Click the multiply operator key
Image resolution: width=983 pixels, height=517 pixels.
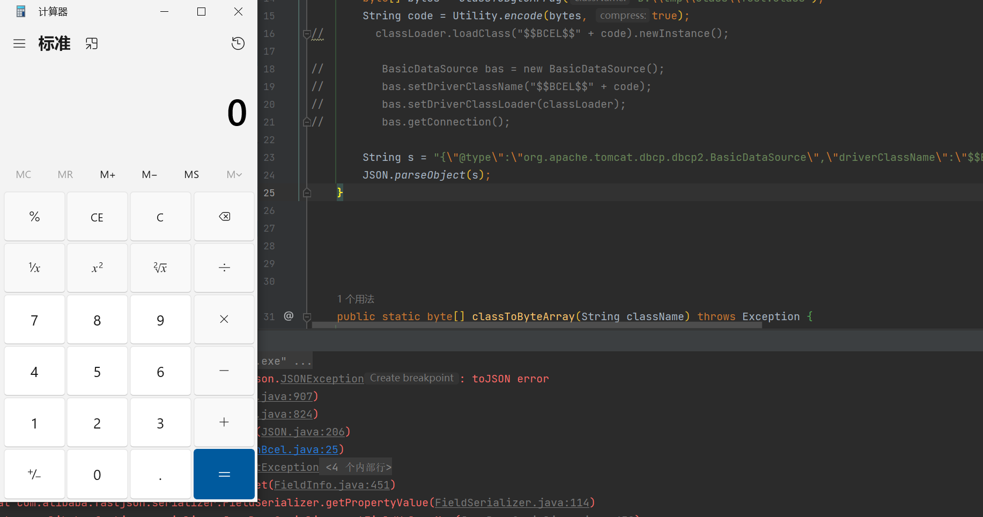click(224, 320)
